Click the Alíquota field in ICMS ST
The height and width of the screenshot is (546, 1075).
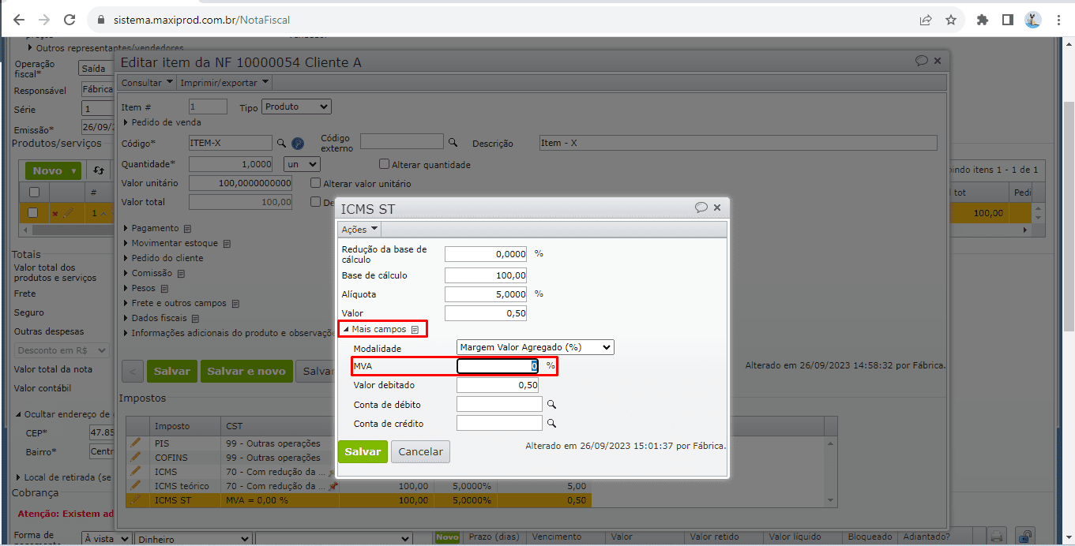tap(486, 294)
